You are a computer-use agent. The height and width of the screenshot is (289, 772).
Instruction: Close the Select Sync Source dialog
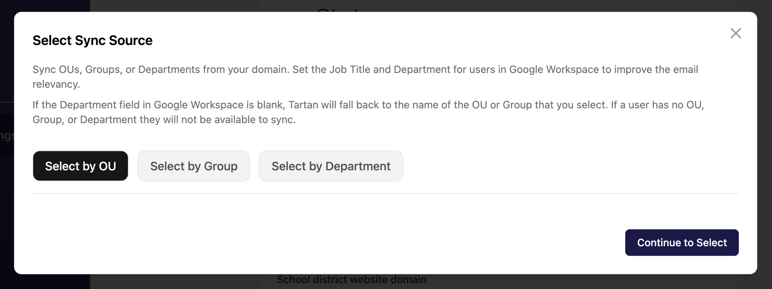coord(736,33)
